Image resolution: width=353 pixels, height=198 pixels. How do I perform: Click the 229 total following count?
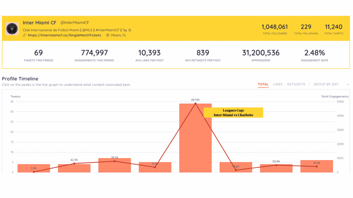306,27
